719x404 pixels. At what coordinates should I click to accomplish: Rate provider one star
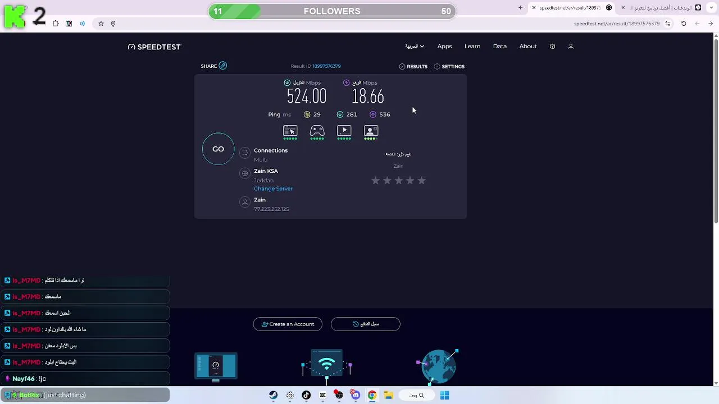[375, 180]
